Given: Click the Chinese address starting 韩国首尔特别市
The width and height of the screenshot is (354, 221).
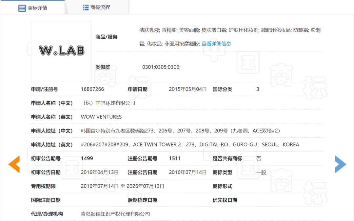Looking at the screenshot, I should point(180,131).
